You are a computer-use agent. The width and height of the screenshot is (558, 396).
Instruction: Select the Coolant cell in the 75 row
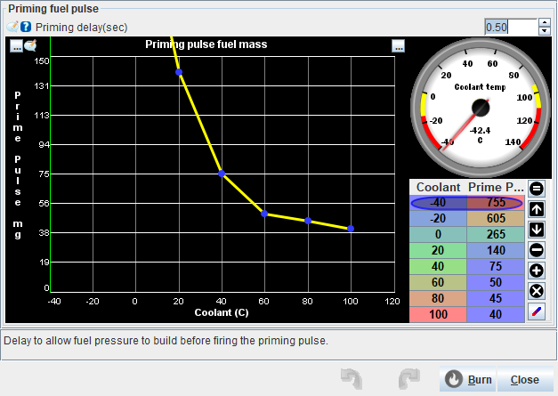coord(438,266)
